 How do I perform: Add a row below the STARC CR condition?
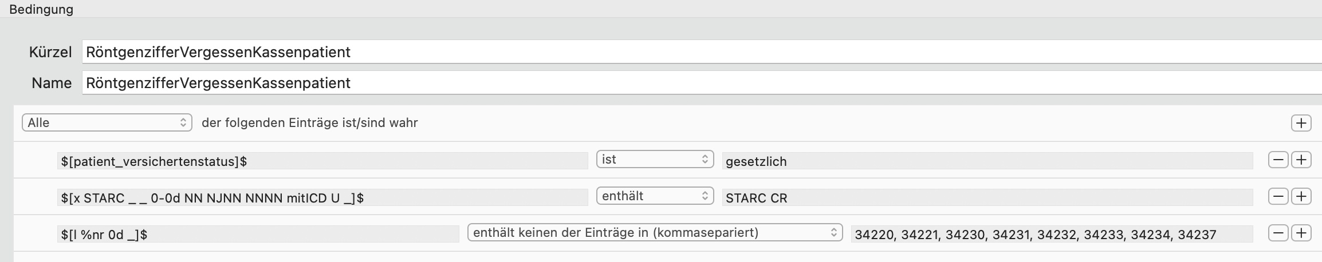coord(1301,196)
